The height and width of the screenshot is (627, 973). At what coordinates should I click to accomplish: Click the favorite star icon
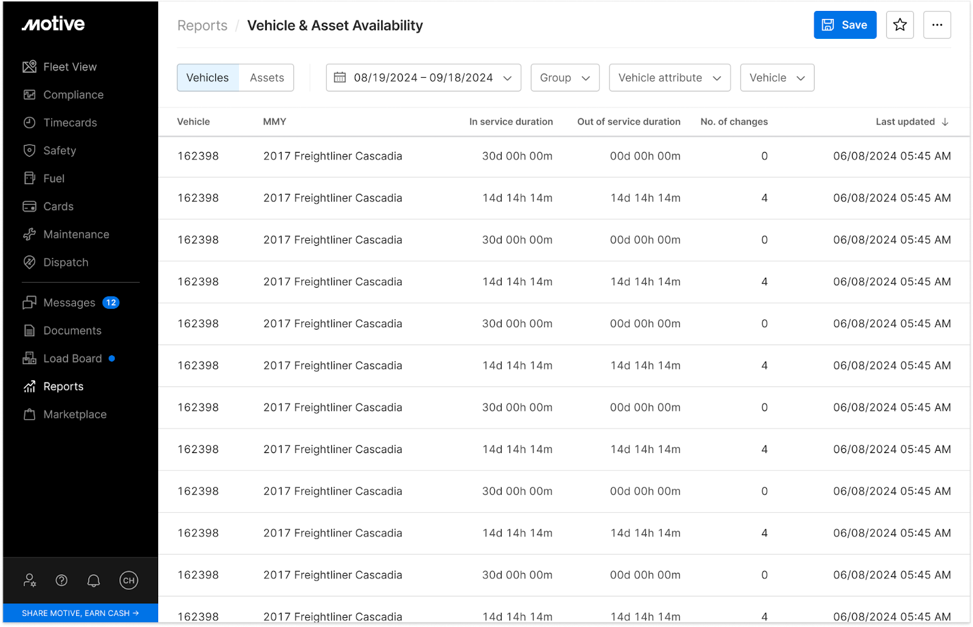click(x=899, y=25)
